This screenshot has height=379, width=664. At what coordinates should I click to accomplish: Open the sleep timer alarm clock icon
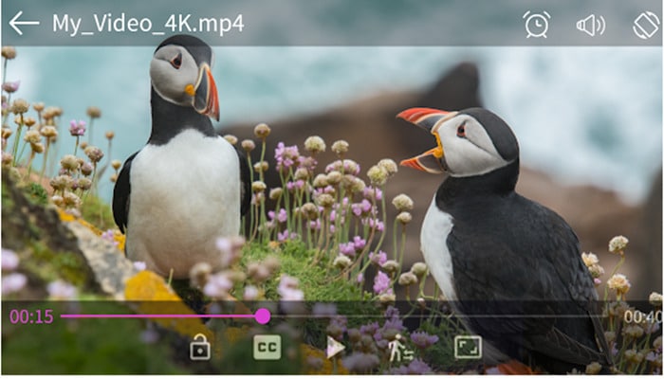tap(537, 25)
